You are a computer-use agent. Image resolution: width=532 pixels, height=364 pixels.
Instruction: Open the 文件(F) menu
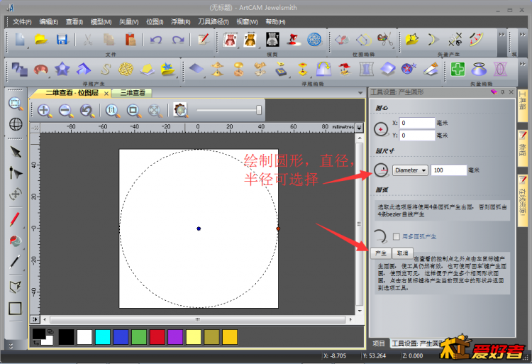(22, 22)
